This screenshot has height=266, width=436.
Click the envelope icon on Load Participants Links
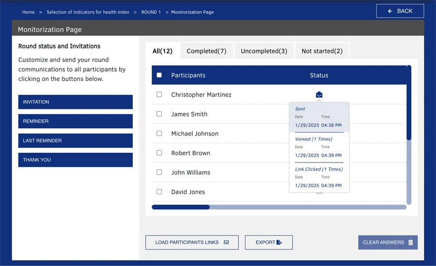coord(226,242)
